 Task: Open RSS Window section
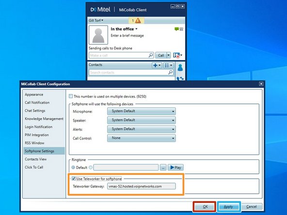point(34,143)
